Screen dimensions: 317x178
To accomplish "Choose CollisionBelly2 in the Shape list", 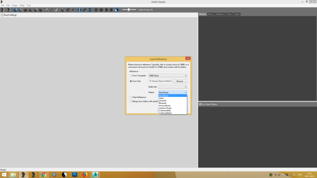I will pos(173,113).
